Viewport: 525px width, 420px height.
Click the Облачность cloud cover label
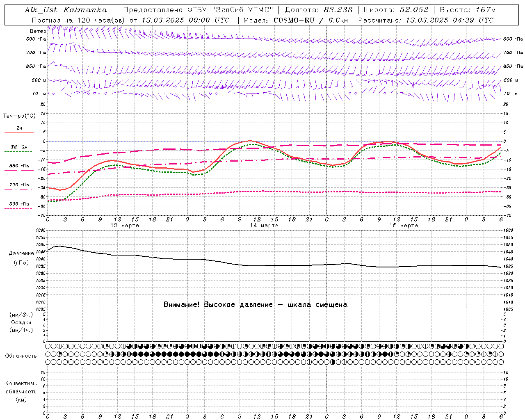click(x=21, y=356)
